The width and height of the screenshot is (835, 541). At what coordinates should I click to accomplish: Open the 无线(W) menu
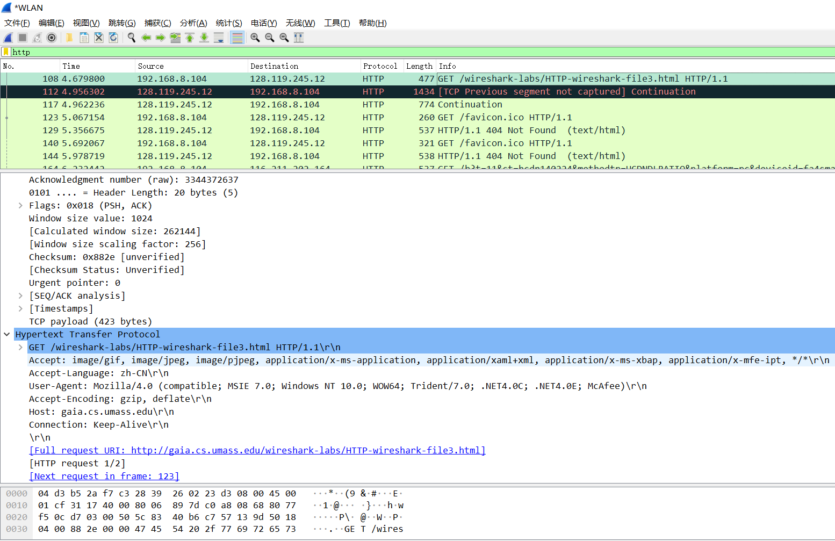click(x=300, y=23)
